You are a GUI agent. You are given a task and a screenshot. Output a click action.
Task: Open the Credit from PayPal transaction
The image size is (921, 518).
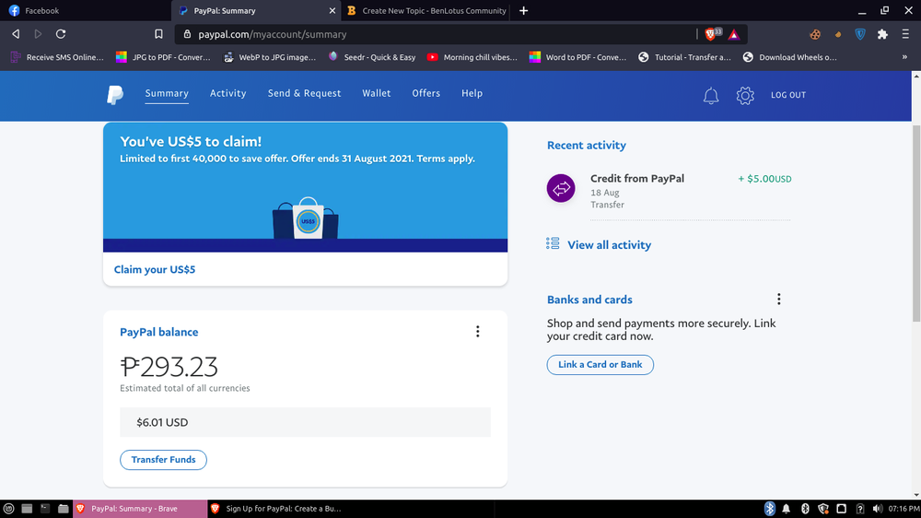(669, 191)
